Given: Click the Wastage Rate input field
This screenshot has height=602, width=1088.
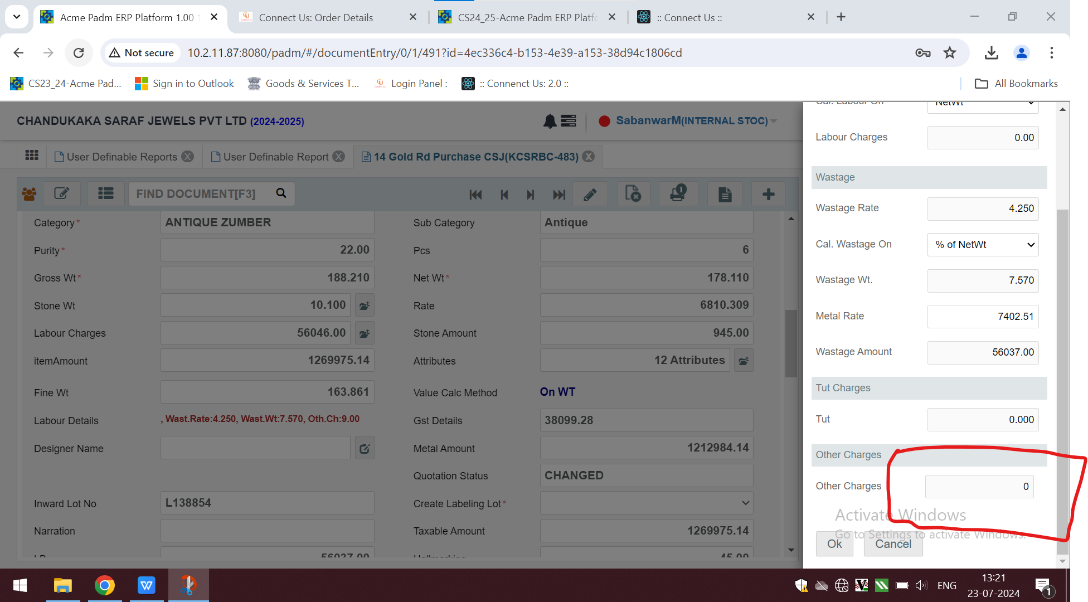Looking at the screenshot, I should [x=983, y=208].
